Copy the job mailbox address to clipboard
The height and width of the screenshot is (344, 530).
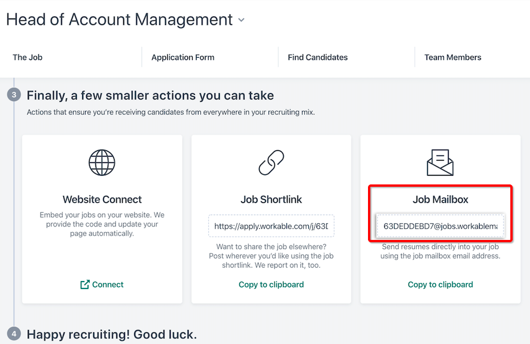coord(440,284)
